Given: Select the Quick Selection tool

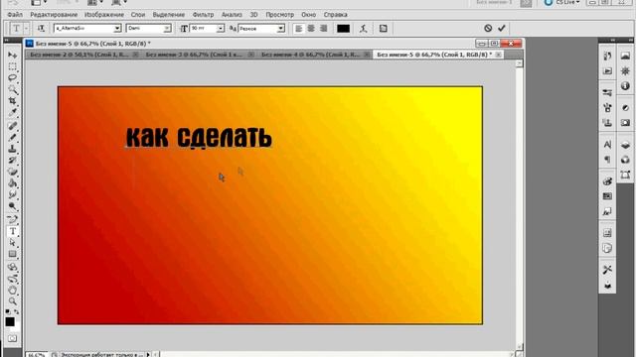Looking at the screenshot, I should click(x=13, y=89).
